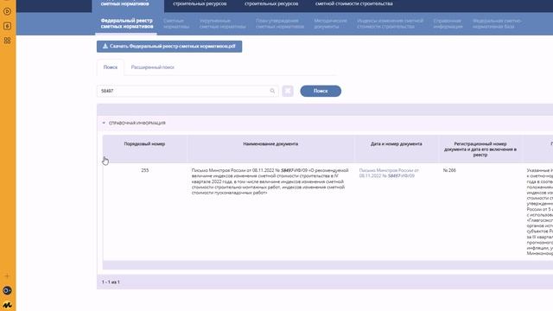Click the «1 - 1 из 1» pagination text

pyautogui.click(x=111, y=282)
